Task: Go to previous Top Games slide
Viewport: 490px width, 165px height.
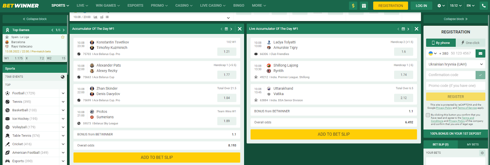Action: 52,30
